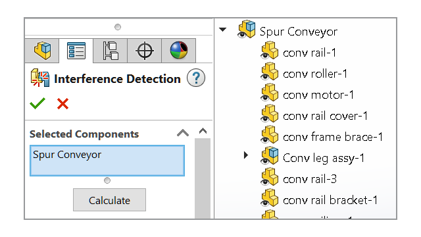This screenshot has width=421, height=237.
Task: Toggle visibility of conv motor-1 component
Action: [265, 97]
